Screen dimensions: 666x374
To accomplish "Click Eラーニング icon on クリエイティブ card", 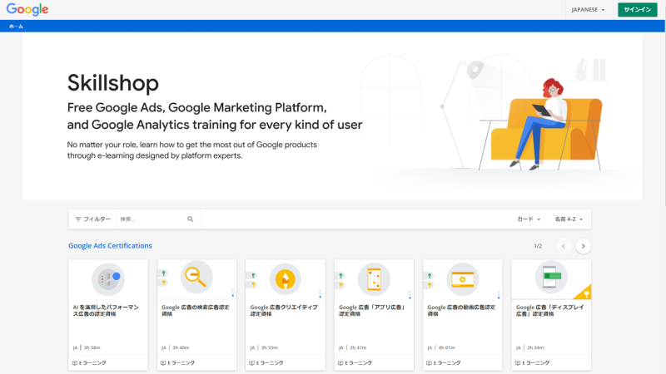I will click(x=252, y=363).
